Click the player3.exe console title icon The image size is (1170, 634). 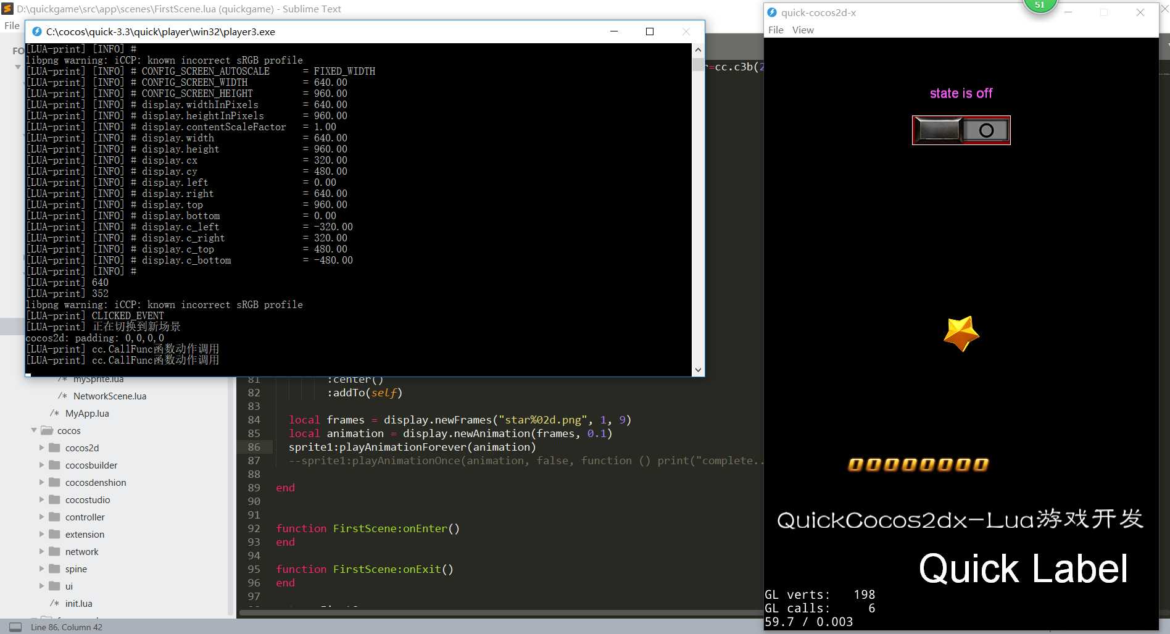[x=37, y=31]
